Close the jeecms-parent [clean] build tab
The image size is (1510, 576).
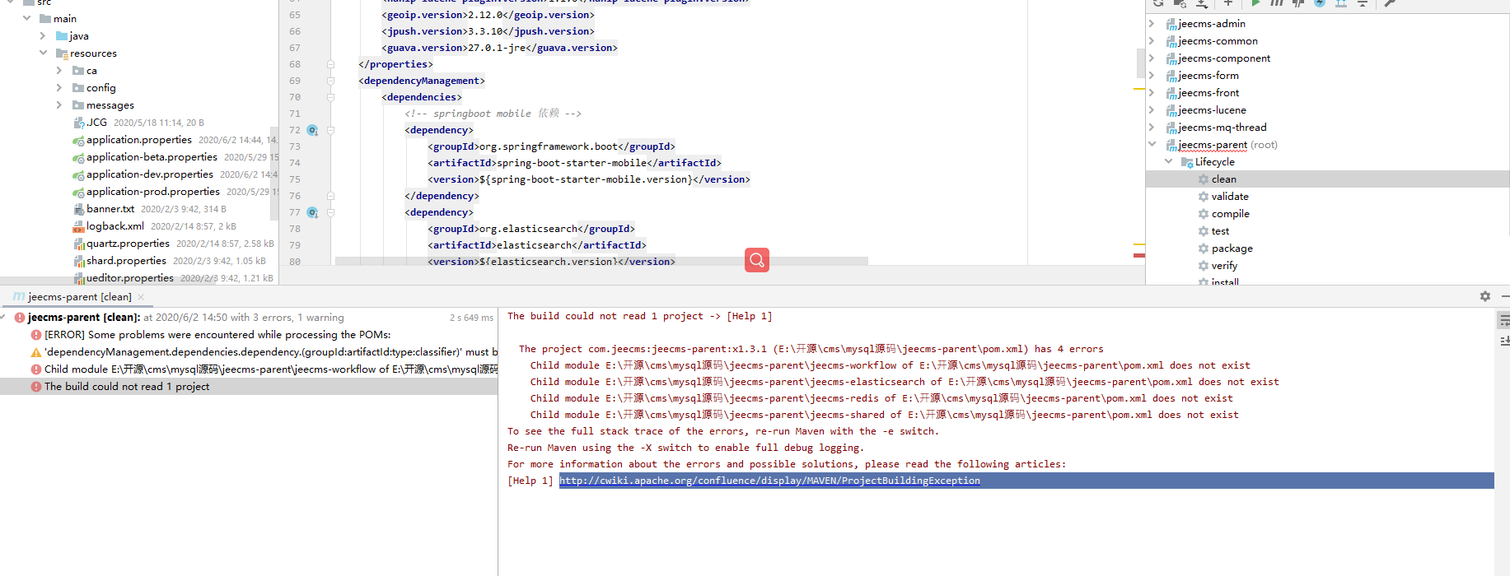(141, 297)
